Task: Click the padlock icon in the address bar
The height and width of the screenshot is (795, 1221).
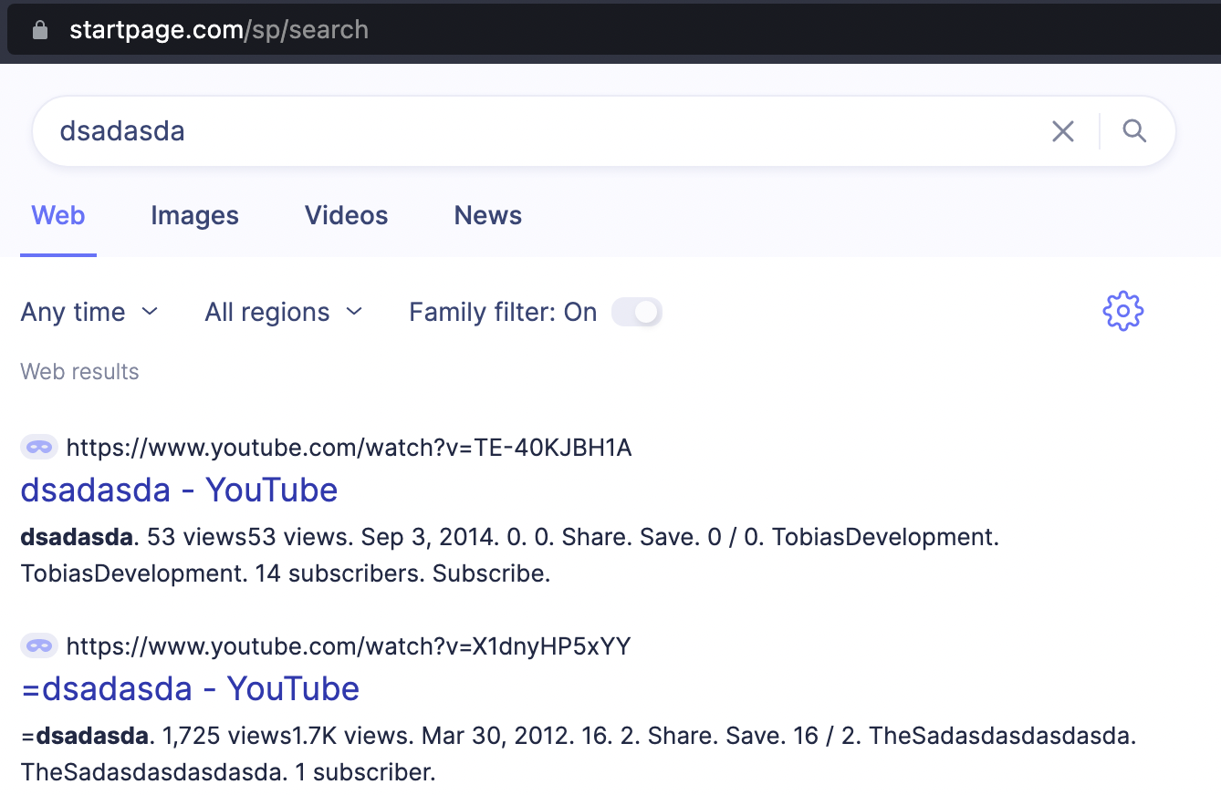Action: click(40, 29)
